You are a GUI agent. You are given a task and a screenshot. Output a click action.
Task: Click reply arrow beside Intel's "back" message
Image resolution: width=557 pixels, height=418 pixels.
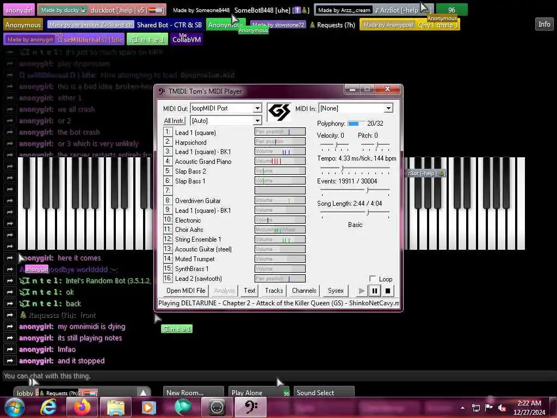pyautogui.click(x=10, y=304)
